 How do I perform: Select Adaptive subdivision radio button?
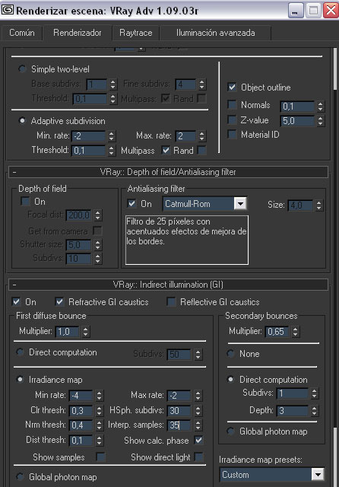(22, 121)
